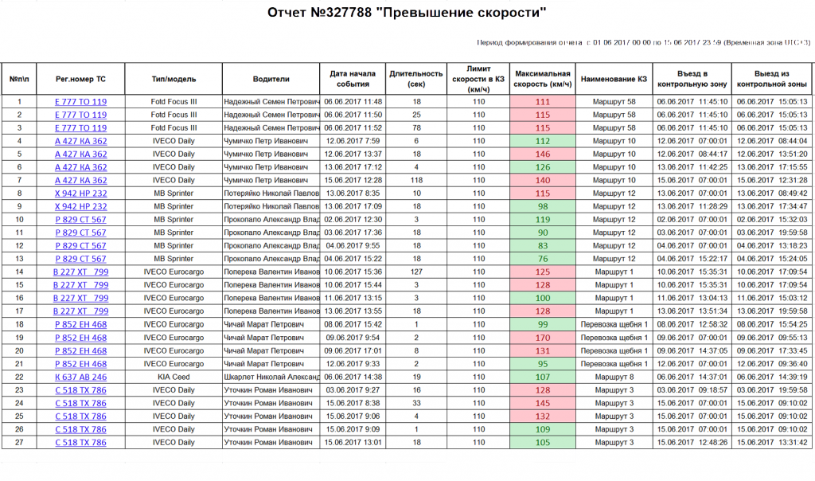Select green max speed cell showing 76
Viewport: 815px width, 481px height.
point(543,259)
